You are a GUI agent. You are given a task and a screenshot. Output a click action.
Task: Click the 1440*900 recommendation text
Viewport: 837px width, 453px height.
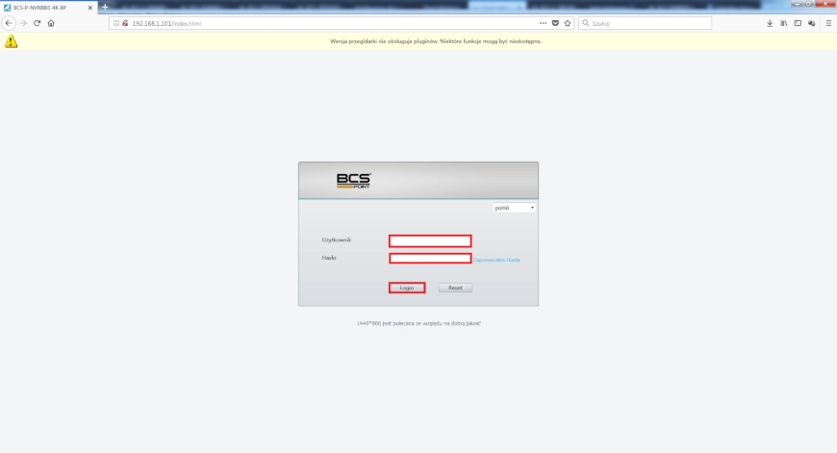pyautogui.click(x=418, y=323)
